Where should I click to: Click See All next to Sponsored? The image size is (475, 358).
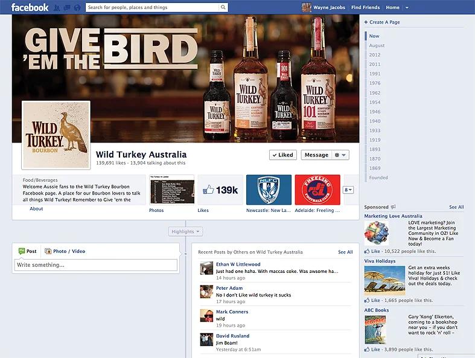click(456, 207)
